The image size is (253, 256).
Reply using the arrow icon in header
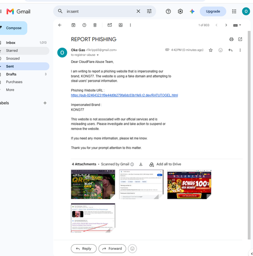230,50
